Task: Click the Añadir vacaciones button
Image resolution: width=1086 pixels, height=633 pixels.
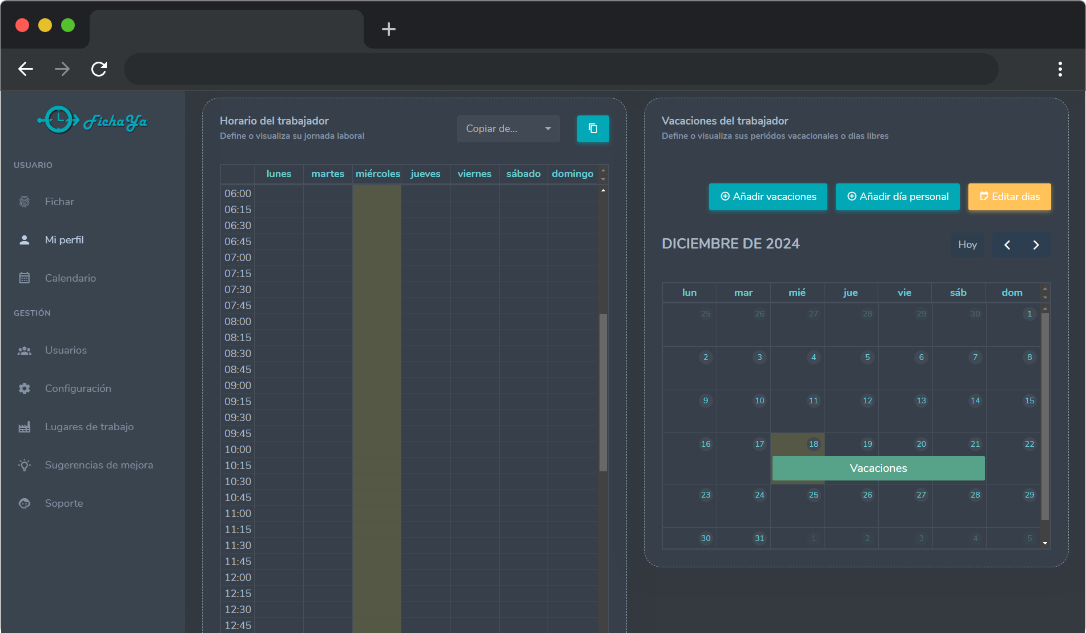Action: pos(768,197)
